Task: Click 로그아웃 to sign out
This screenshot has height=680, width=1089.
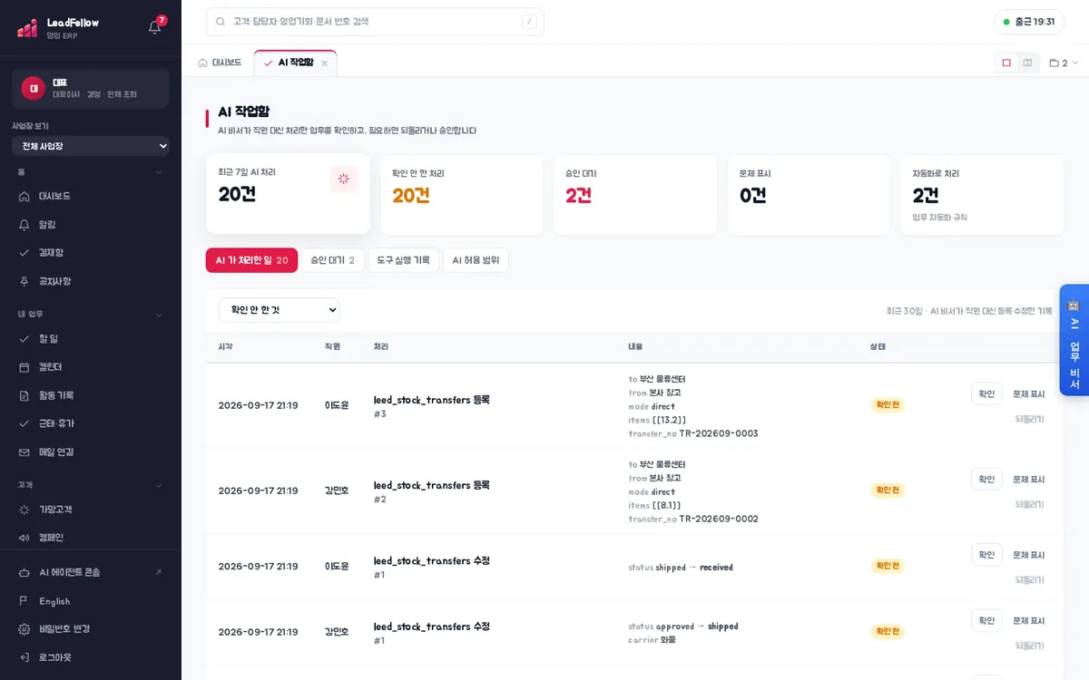Action: click(91, 656)
